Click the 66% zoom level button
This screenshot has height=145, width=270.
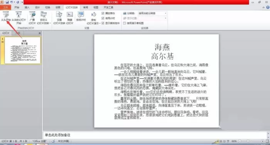[234, 141]
